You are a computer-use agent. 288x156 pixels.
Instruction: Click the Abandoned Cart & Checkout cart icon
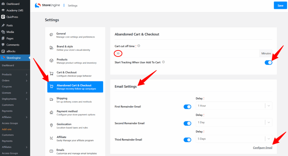pos(52,87)
